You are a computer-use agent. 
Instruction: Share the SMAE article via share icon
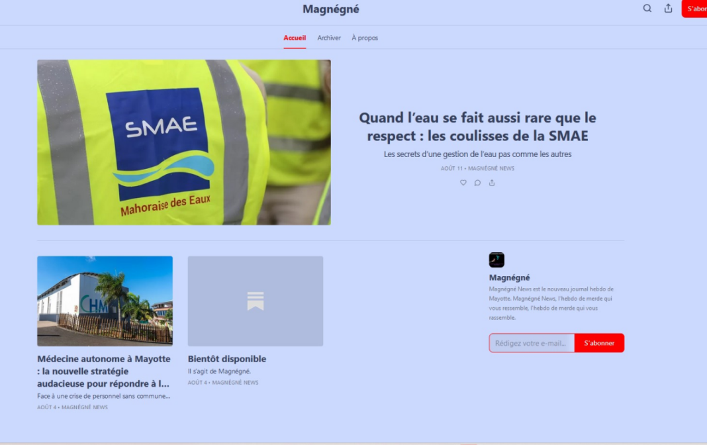coord(492,183)
